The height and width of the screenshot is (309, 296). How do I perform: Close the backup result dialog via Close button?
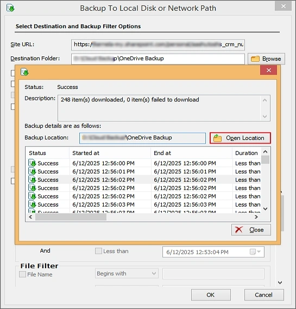coord(251,230)
